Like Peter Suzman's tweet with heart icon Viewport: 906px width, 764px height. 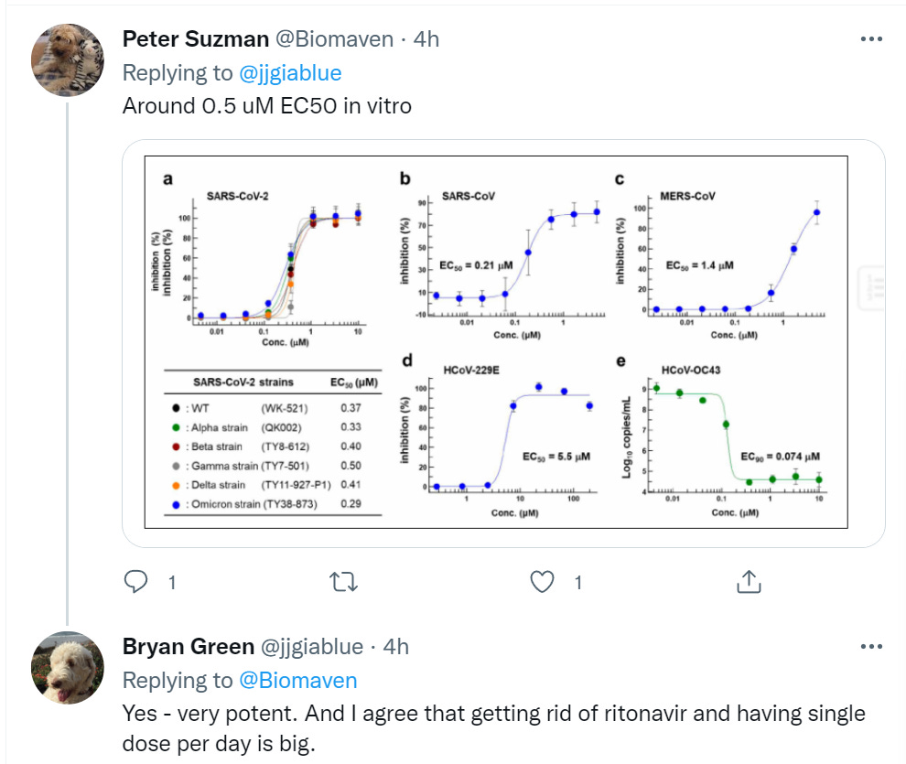tap(544, 581)
